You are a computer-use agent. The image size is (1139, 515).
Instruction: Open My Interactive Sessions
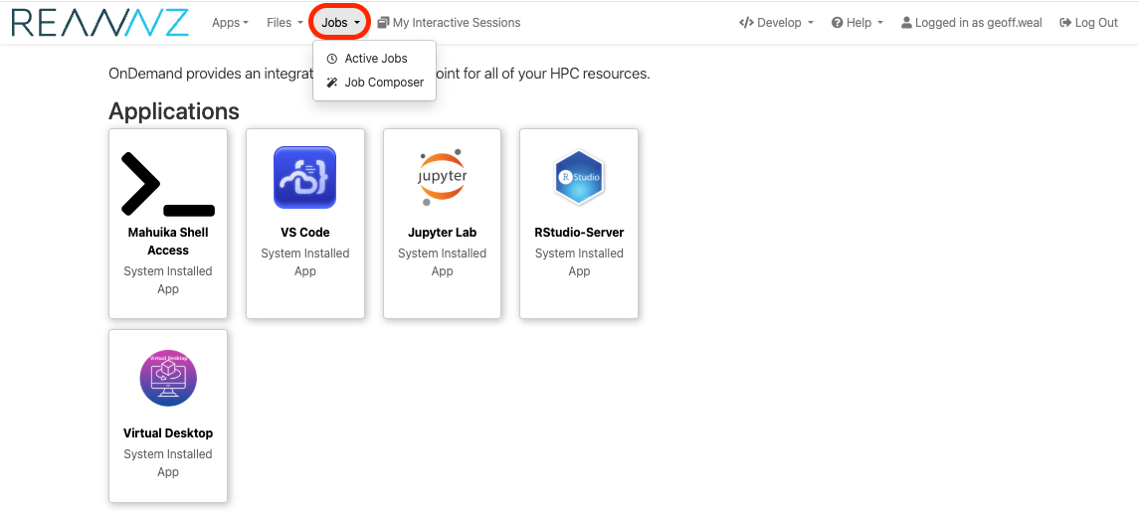(449, 23)
